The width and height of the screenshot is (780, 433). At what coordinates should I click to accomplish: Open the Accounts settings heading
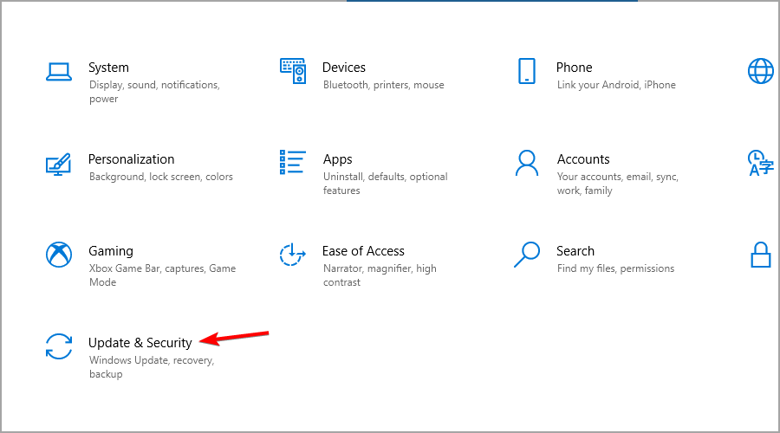[583, 159]
